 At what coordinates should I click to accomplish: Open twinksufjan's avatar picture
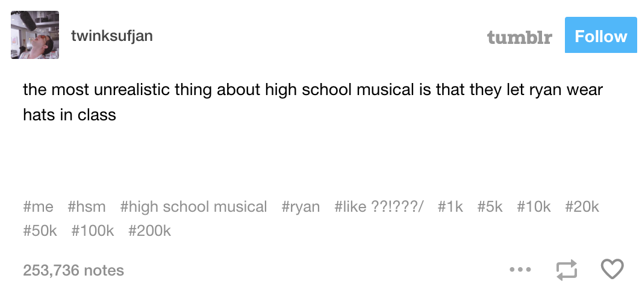click(35, 35)
